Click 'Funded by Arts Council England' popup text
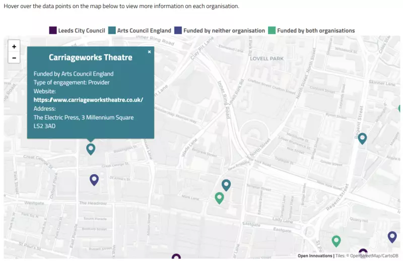Image resolution: width=403 pixels, height=261 pixels. tap(74, 74)
